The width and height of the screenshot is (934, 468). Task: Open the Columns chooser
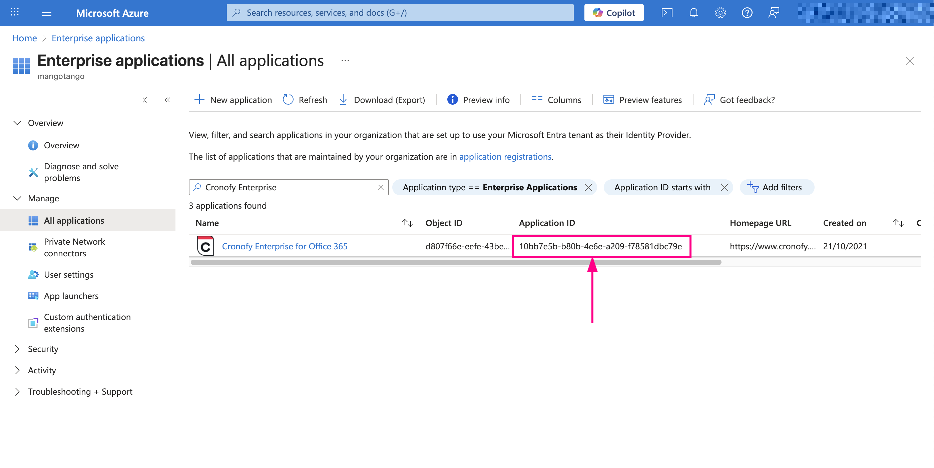pos(556,100)
